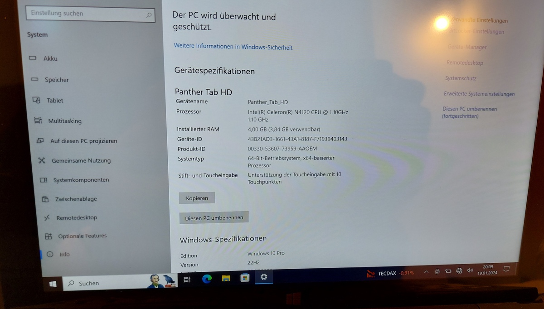
Task: Click the magnifier icon in settings search
Action: pyautogui.click(x=149, y=15)
